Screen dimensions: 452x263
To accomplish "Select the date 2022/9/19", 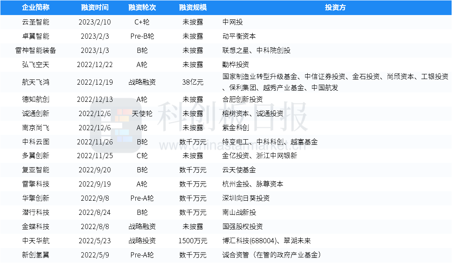I will coord(95,184).
